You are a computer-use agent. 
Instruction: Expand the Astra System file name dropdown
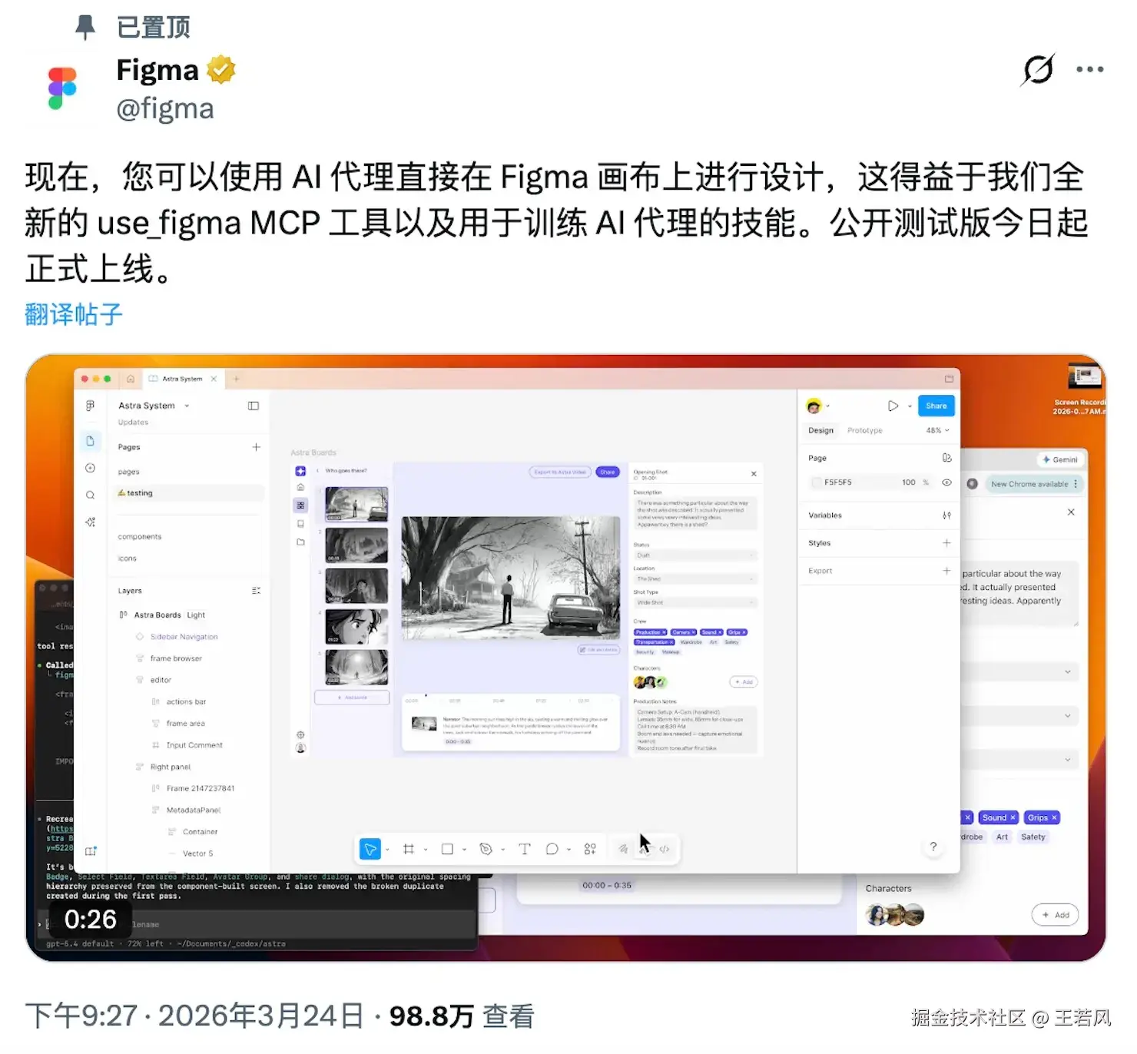coord(187,406)
